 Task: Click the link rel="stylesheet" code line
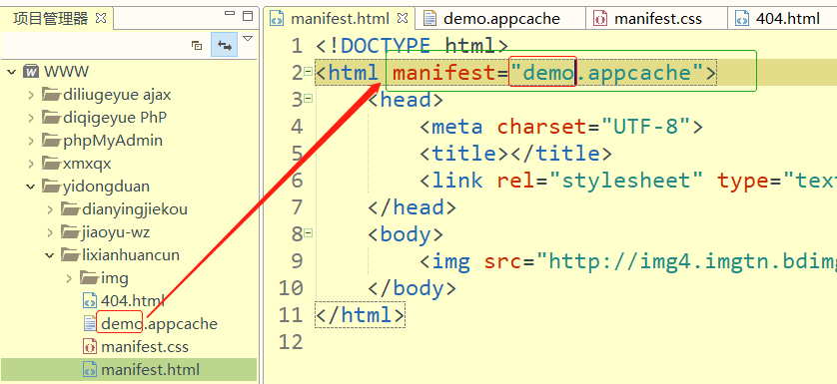(x=628, y=181)
